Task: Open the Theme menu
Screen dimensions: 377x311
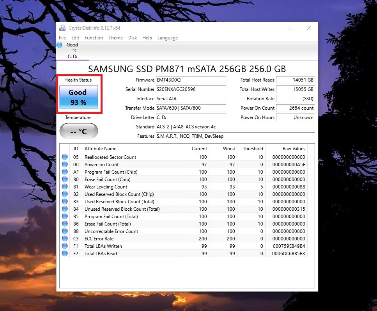Action: 115,38
